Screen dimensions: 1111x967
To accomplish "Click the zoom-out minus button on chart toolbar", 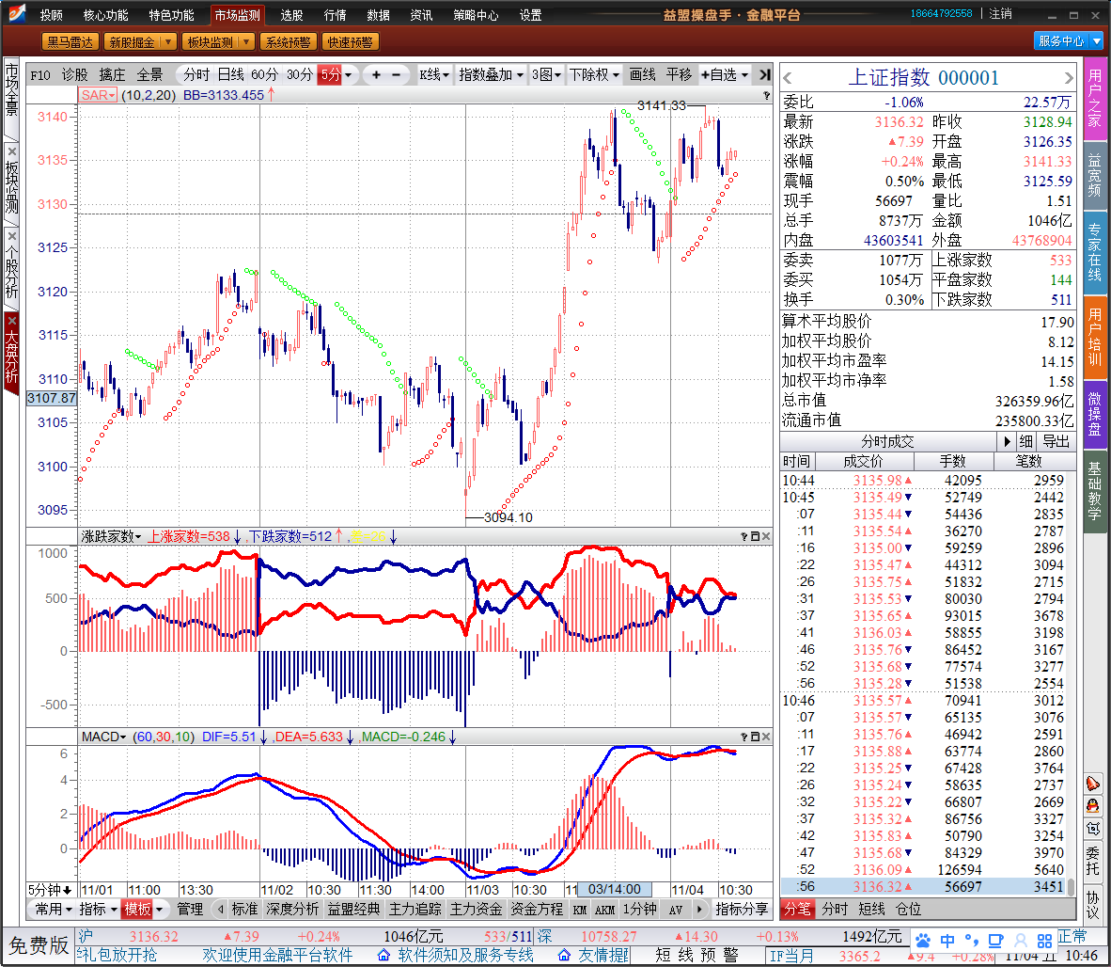I will pyautogui.click(x=397, y=75).
